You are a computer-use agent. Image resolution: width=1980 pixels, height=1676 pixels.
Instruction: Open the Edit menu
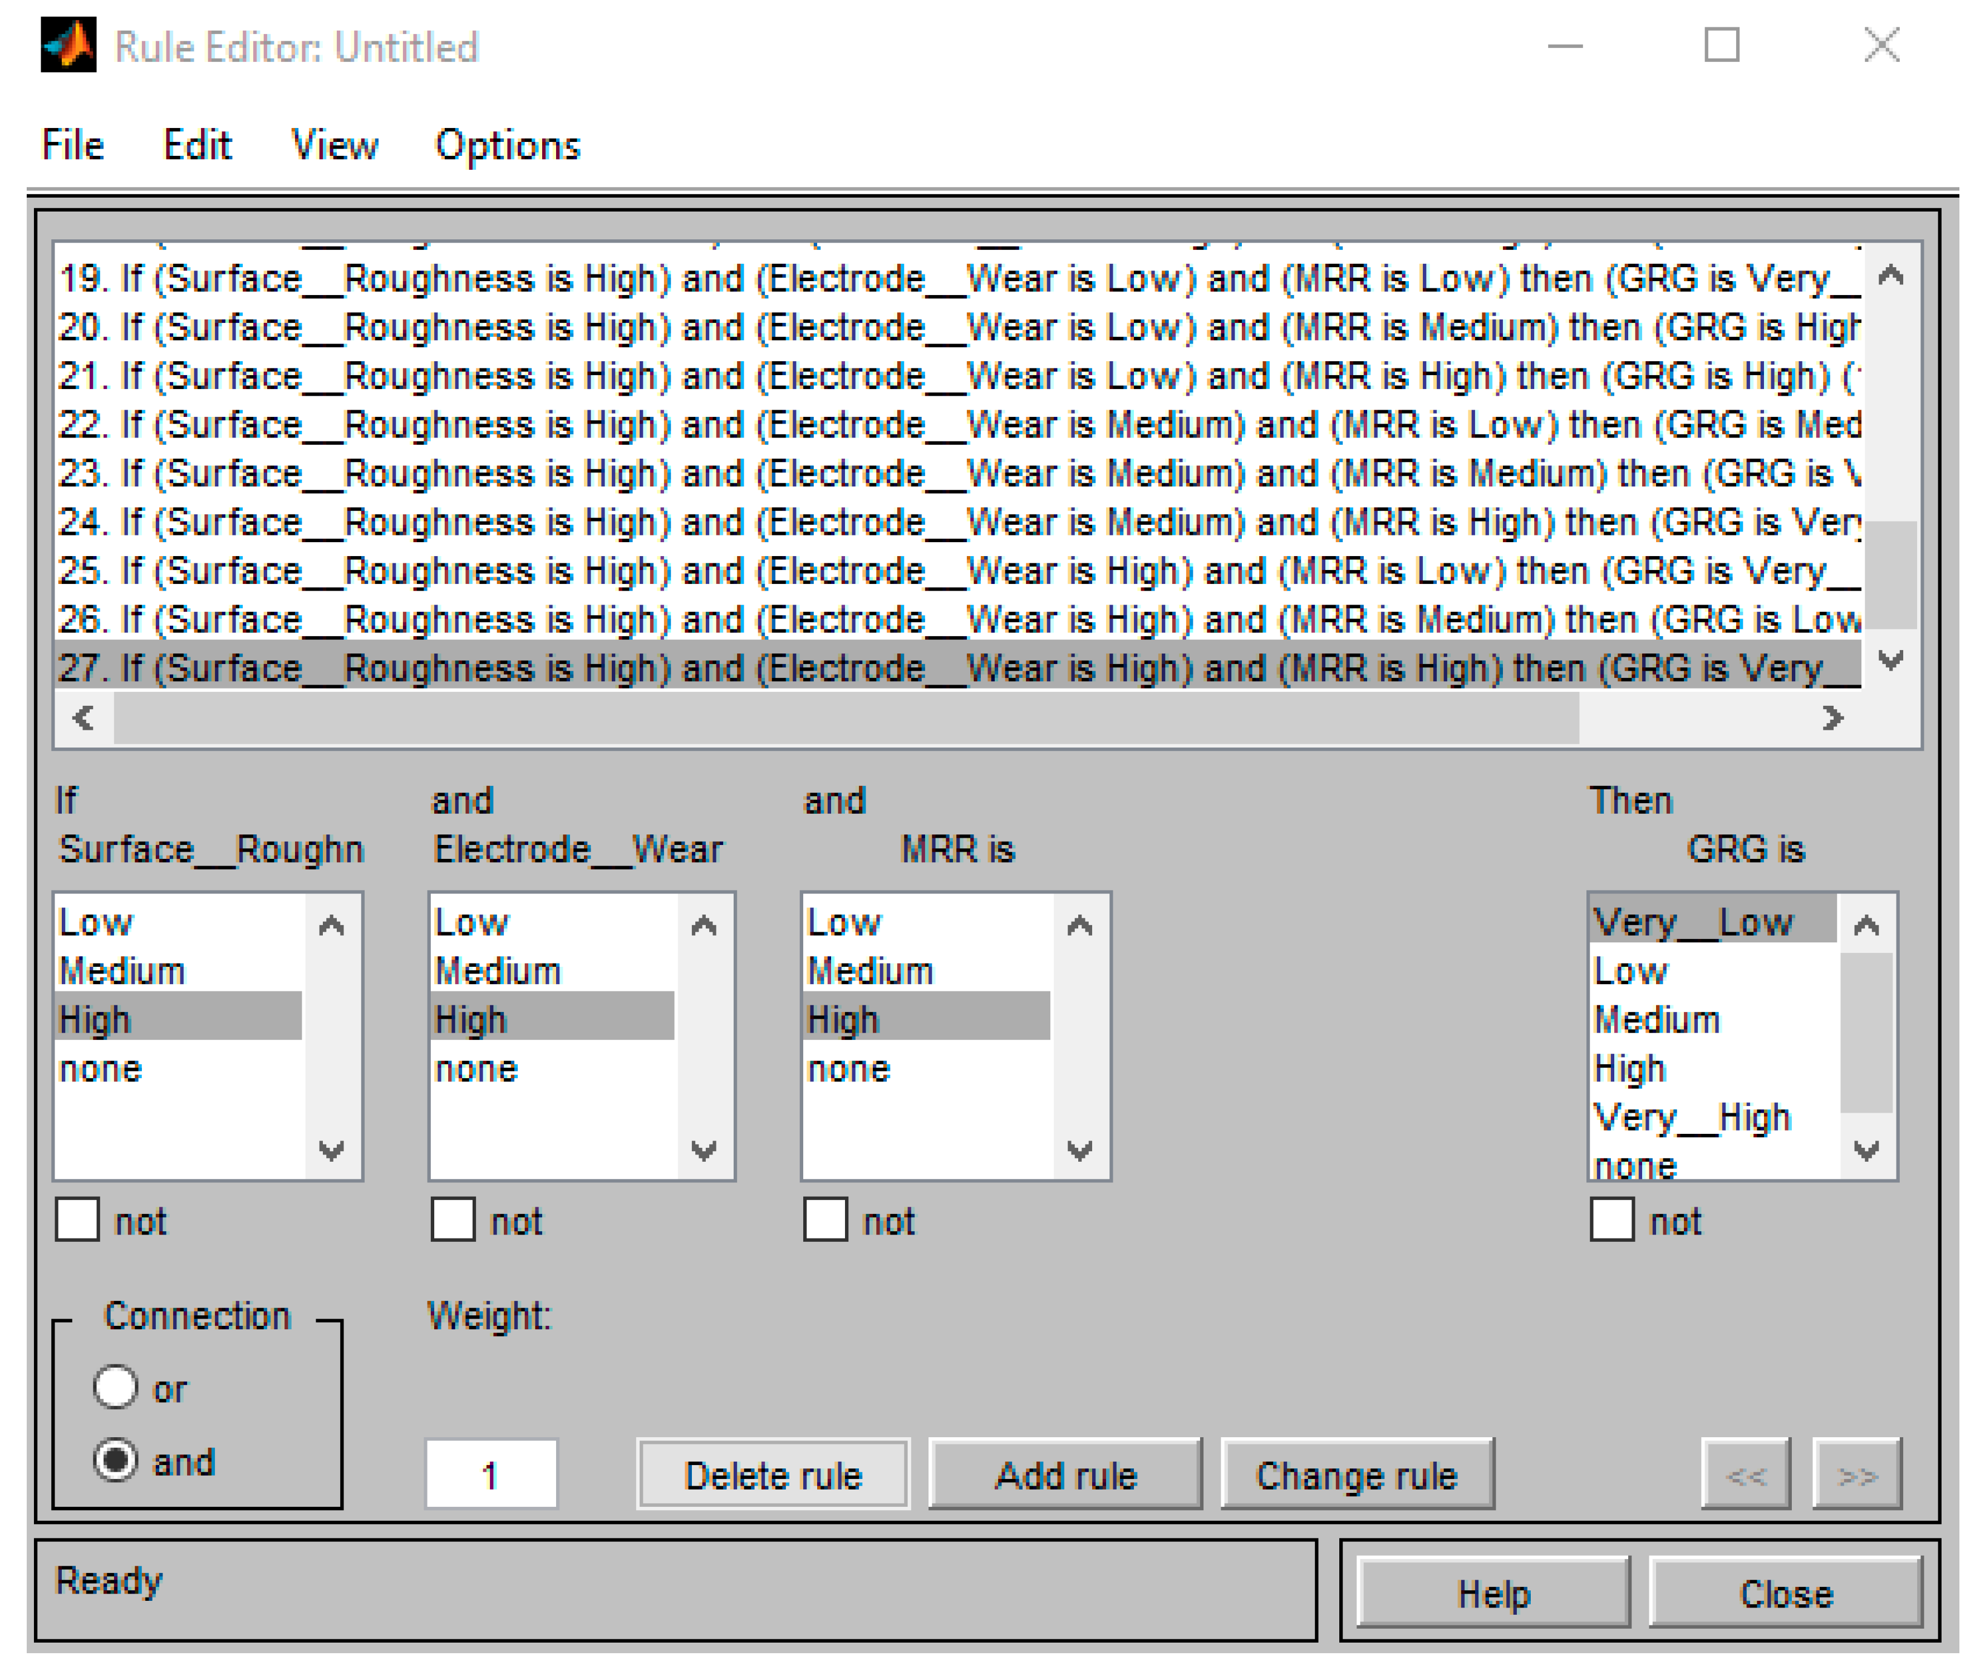click(x=196, y=145)
